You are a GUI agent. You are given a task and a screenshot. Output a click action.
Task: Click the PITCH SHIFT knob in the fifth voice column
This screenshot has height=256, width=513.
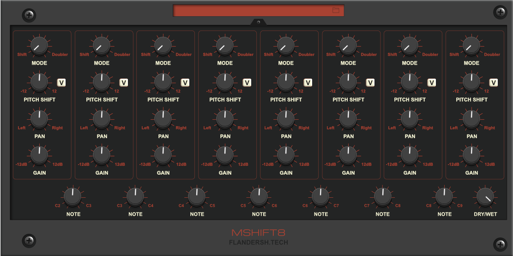(286, 83)
